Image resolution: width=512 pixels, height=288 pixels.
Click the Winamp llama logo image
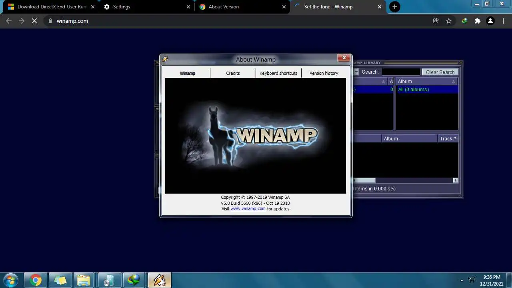click(256, 136)
